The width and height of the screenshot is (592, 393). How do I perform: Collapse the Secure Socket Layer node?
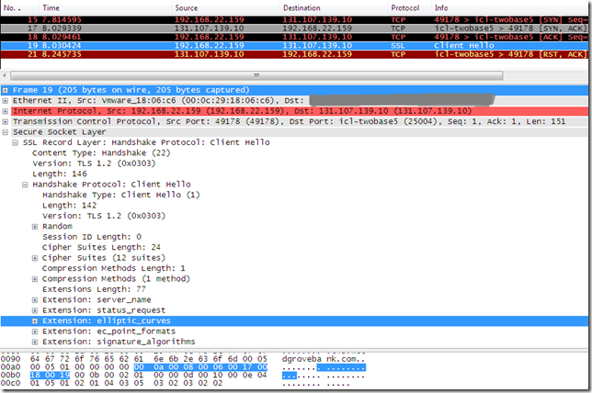coord(6,132)
